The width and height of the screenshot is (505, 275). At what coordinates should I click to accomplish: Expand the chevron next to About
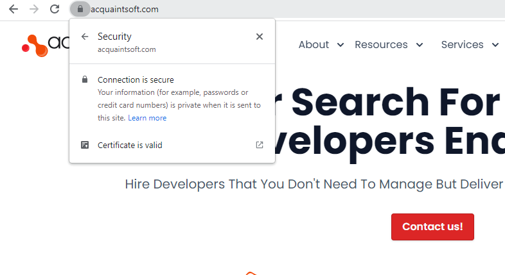341,45
